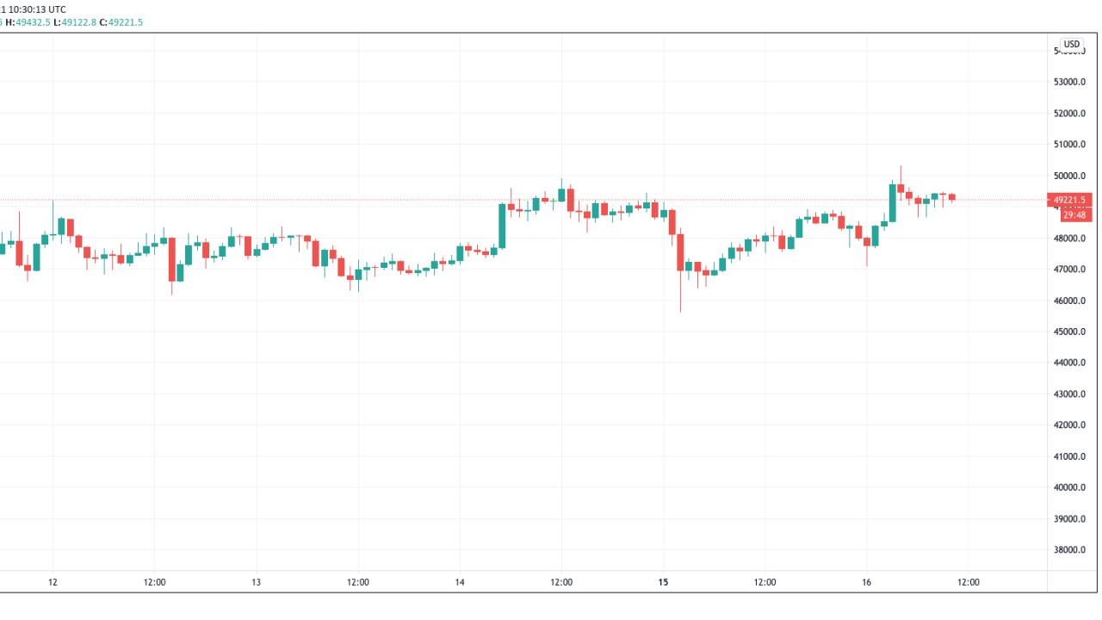
Task: Click the bold day 15 time axis label
Action: tap(663, 582)
